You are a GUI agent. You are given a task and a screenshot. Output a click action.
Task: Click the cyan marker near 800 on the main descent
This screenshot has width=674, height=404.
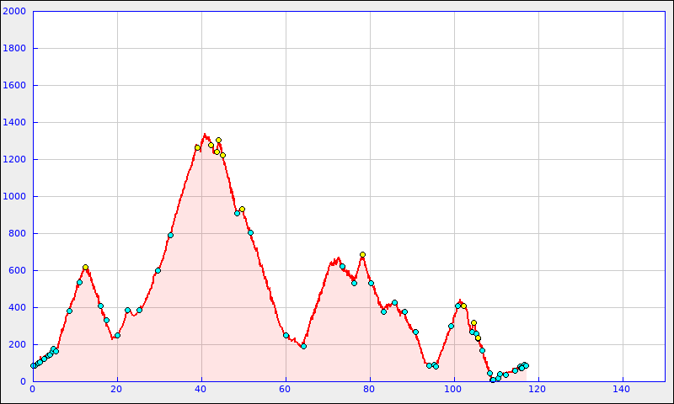[x=250, y=232]
